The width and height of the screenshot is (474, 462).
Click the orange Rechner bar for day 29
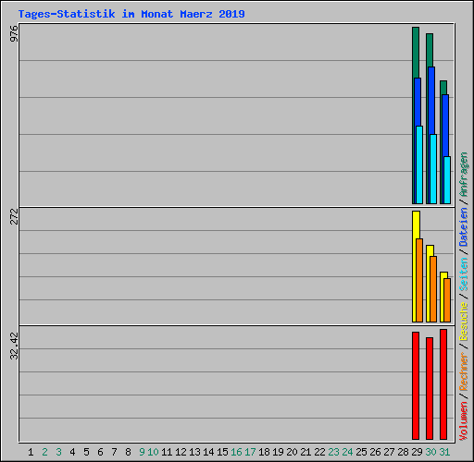[419, 280]
